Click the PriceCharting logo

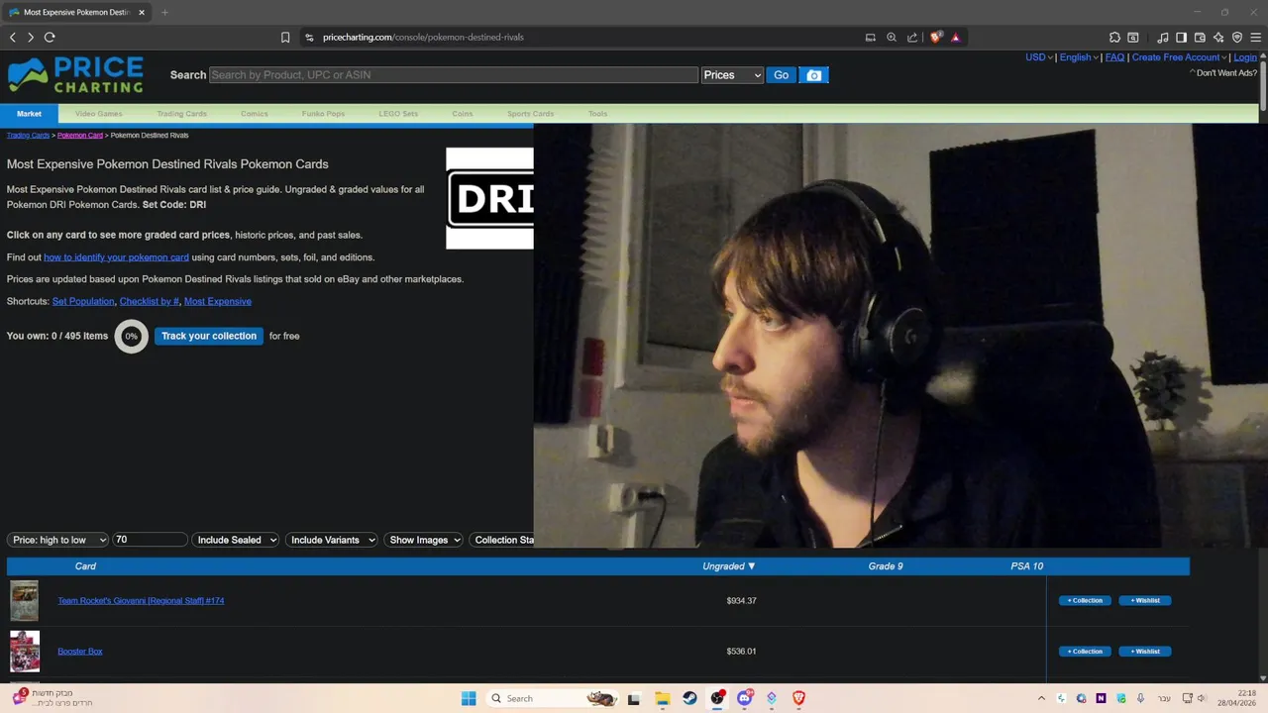[x=75, y=75]
